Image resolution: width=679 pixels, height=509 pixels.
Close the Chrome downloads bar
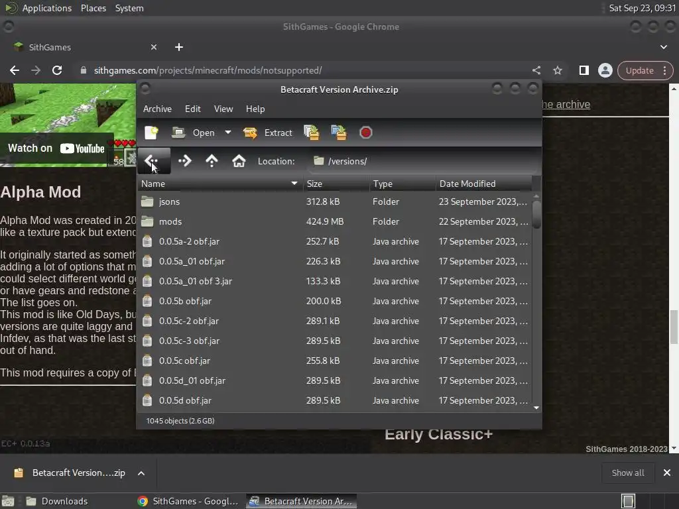667,473
